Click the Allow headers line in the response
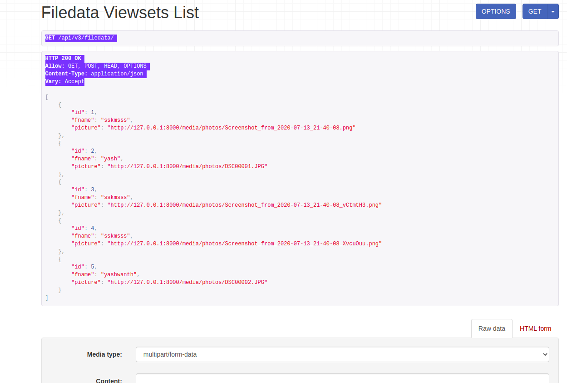This screenshot has width=567, height=383. pyautogui.click(x=97, y=66)
